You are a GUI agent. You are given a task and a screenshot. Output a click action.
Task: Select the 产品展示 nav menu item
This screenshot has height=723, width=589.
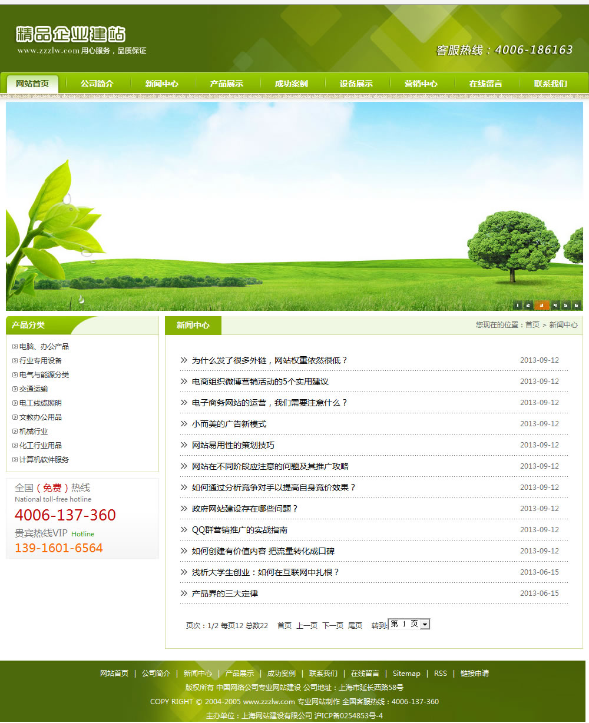click(x=227, y=84)
